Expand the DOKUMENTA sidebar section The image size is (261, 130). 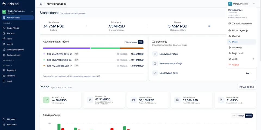[8, 61]
